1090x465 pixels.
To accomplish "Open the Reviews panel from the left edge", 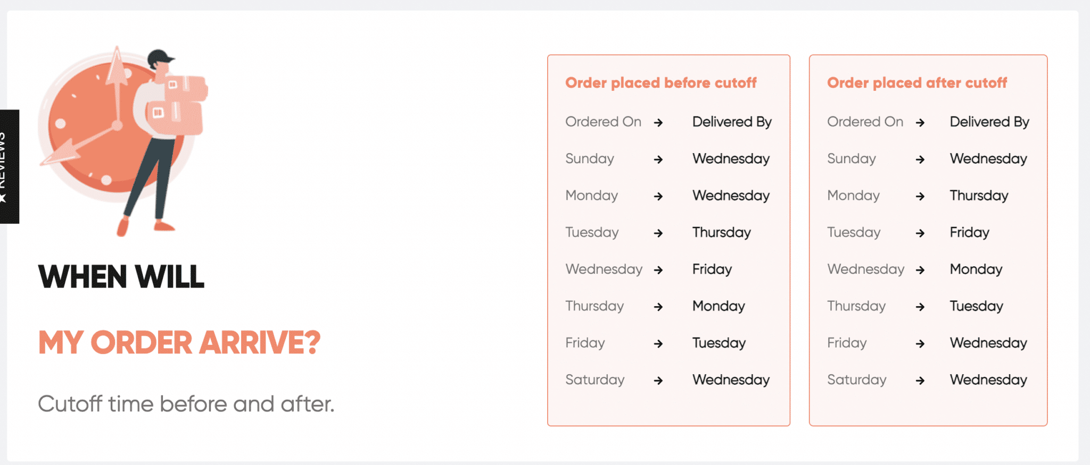I will tap(9, 165).
